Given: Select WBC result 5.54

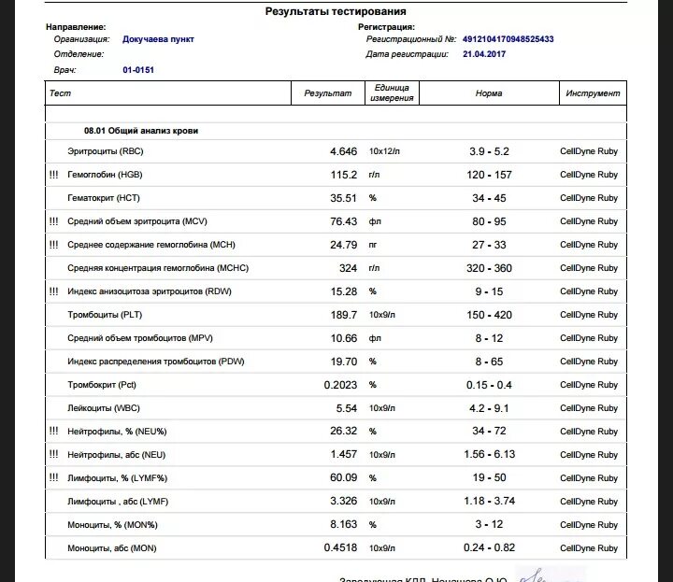Looking at the screenshot, I should coord(347,408).
